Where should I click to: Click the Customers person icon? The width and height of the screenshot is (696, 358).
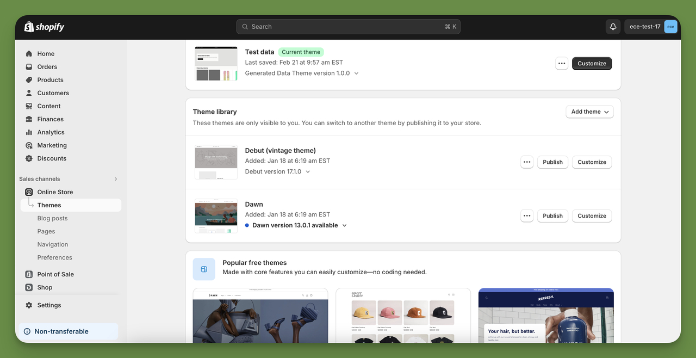29,93
